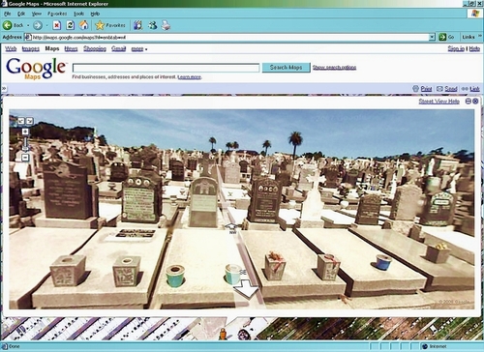484x352 pixels.
Task: Expand the side panel with the » arrows
Action: point(4,88)
